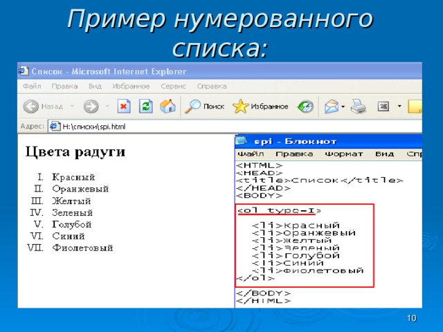
Task: Click the Избранное toolbar button label
Action: [269, 107]
